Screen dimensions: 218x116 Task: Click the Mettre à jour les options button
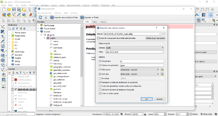click(x=156, y=38)
